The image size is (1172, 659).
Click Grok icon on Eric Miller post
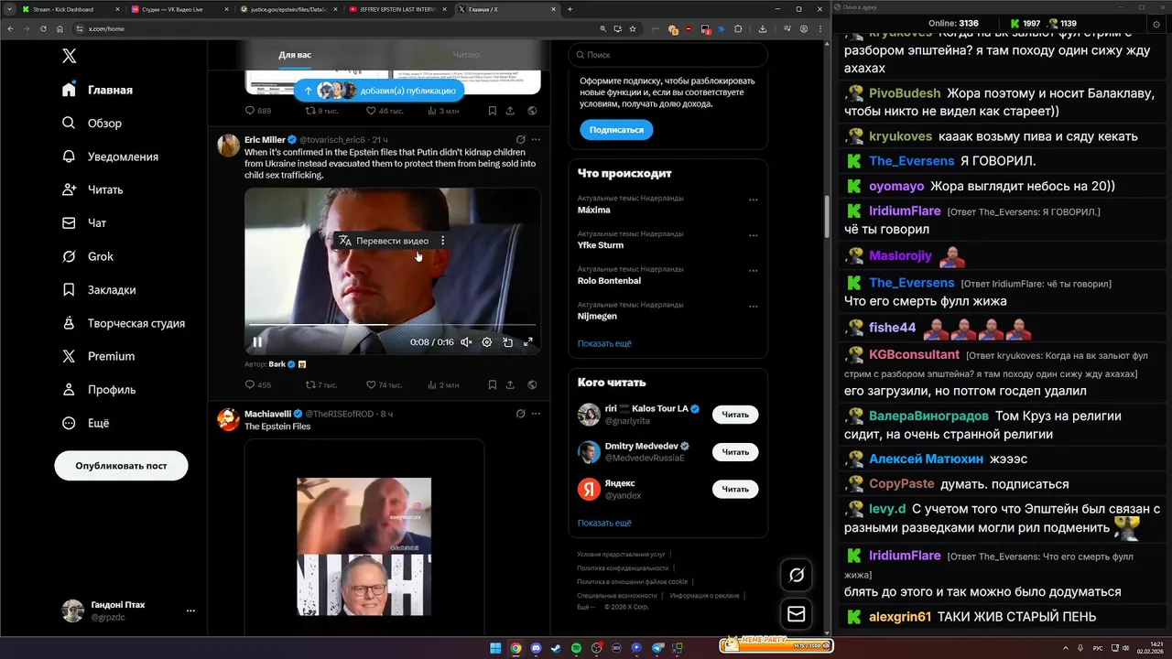click(520, 140)
